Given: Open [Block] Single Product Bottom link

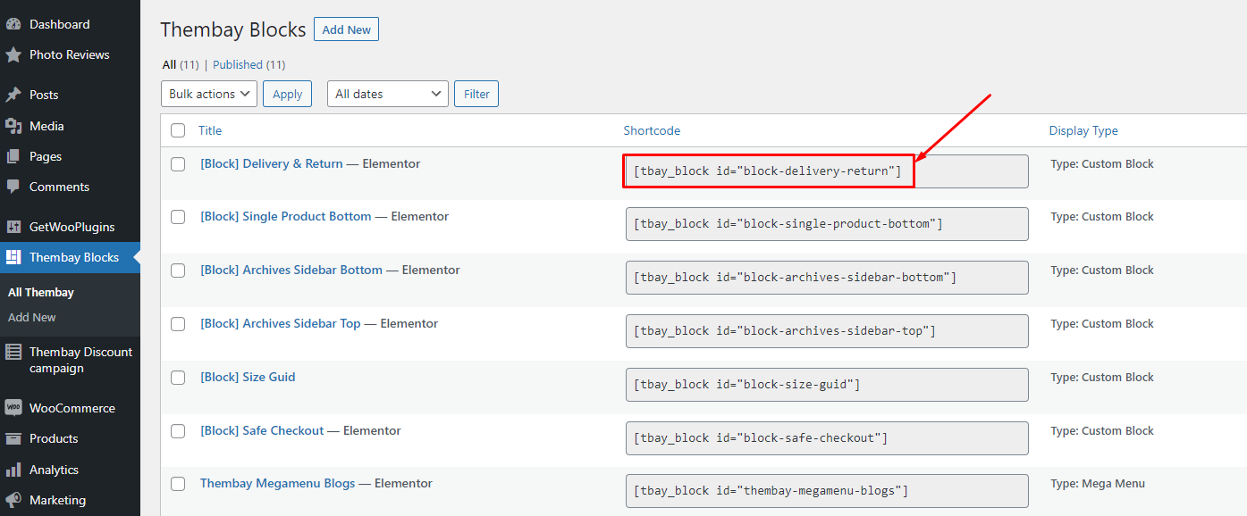Looking at the screenshot, I should [x=286, y=216].
